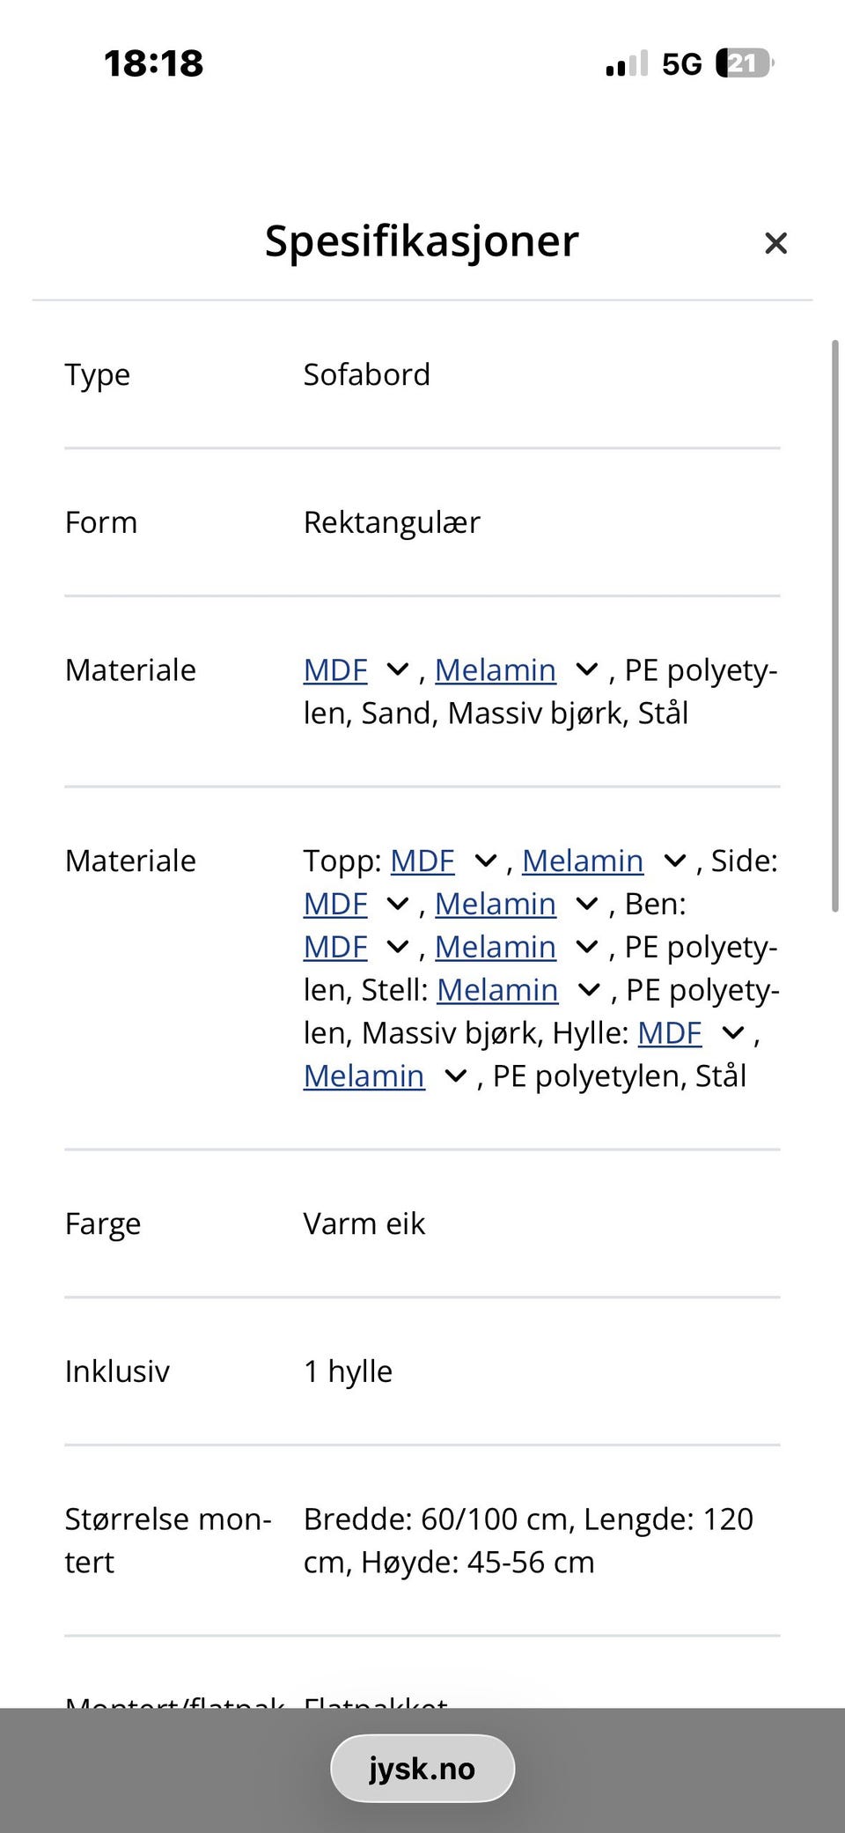
Task: Open the MDF link in the first Materiale row
Action: [335, 670]
